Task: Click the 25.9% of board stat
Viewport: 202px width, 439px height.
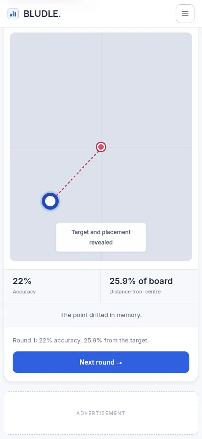Action: point(149,286)
